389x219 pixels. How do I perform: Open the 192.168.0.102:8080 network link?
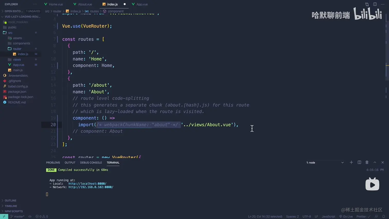[x=91, y=187]
